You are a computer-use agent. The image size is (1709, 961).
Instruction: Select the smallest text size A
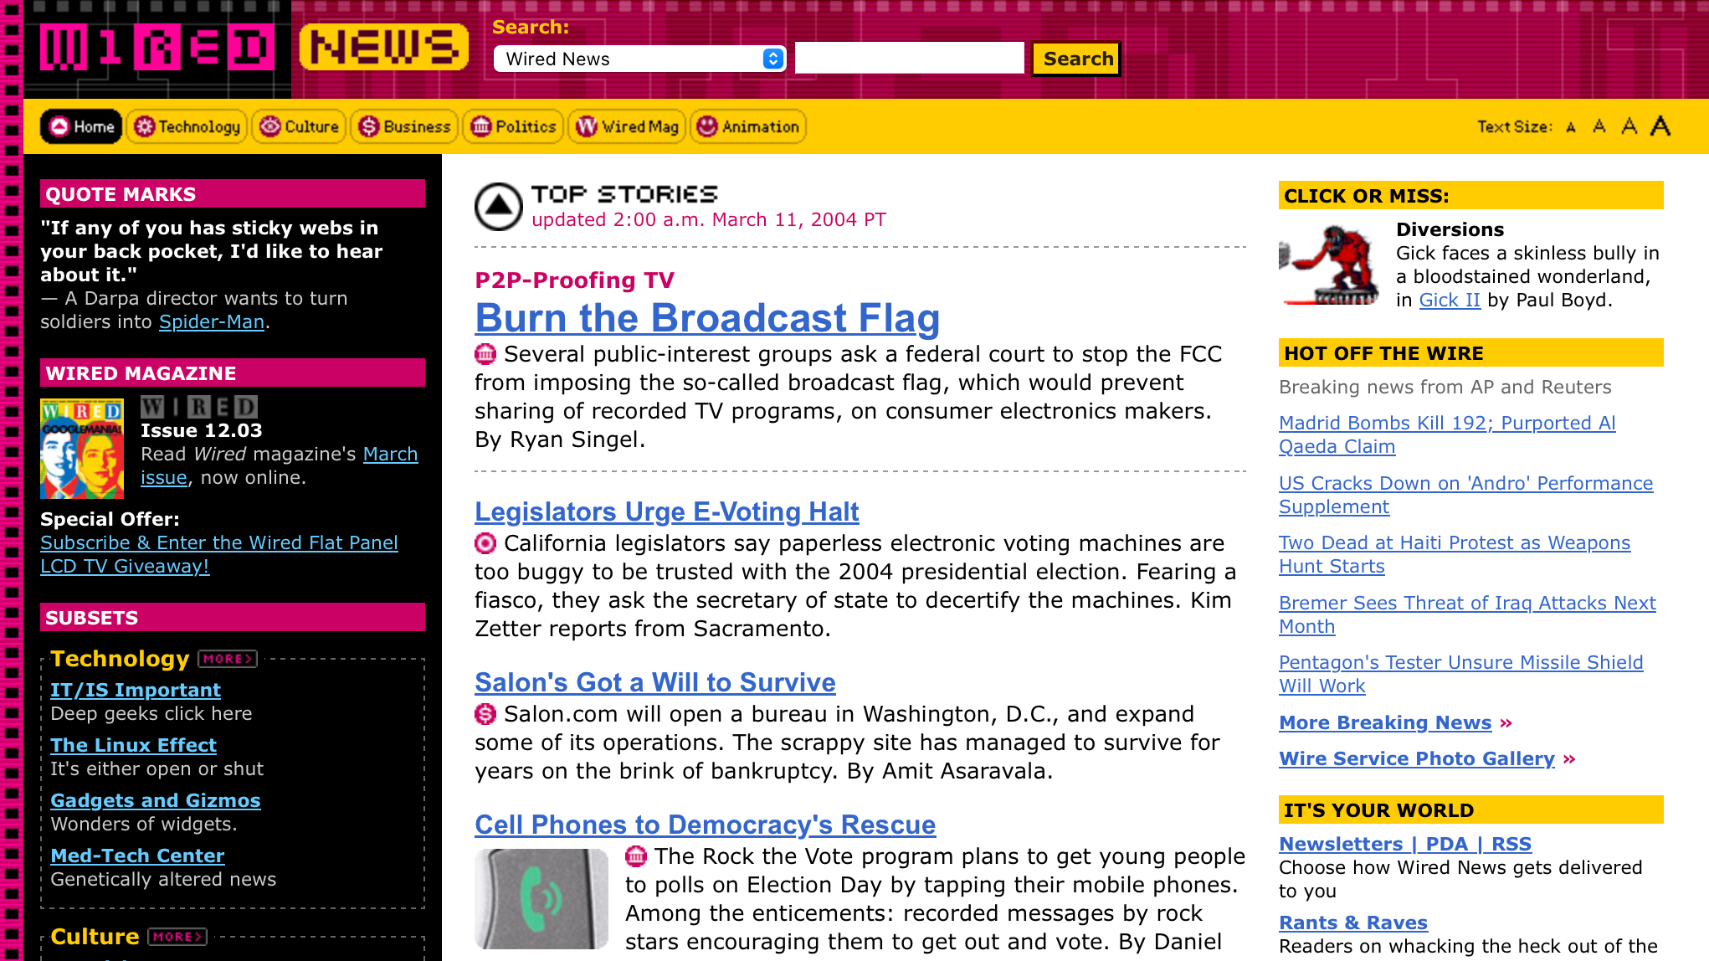pyautogui.click(x=1571, y=127)
